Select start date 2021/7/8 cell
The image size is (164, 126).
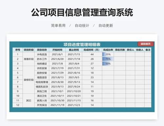(57, 63)
